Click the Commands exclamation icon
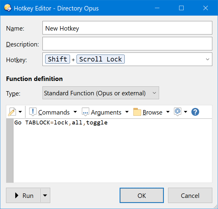Image resolution: width=218 pixels, height=209 pixels. pyautogui.click(x=33, y=112)
